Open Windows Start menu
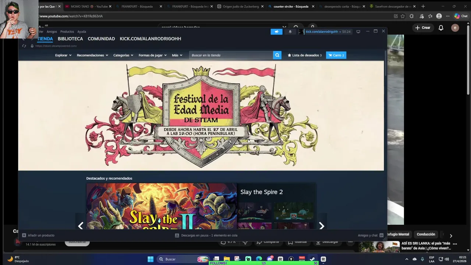Screen dimensions: 471x265 (150, 259)
